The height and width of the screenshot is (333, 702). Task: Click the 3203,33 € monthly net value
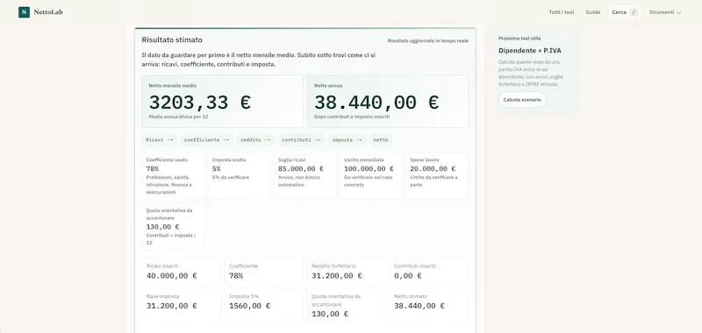click(x=200, y=103)
